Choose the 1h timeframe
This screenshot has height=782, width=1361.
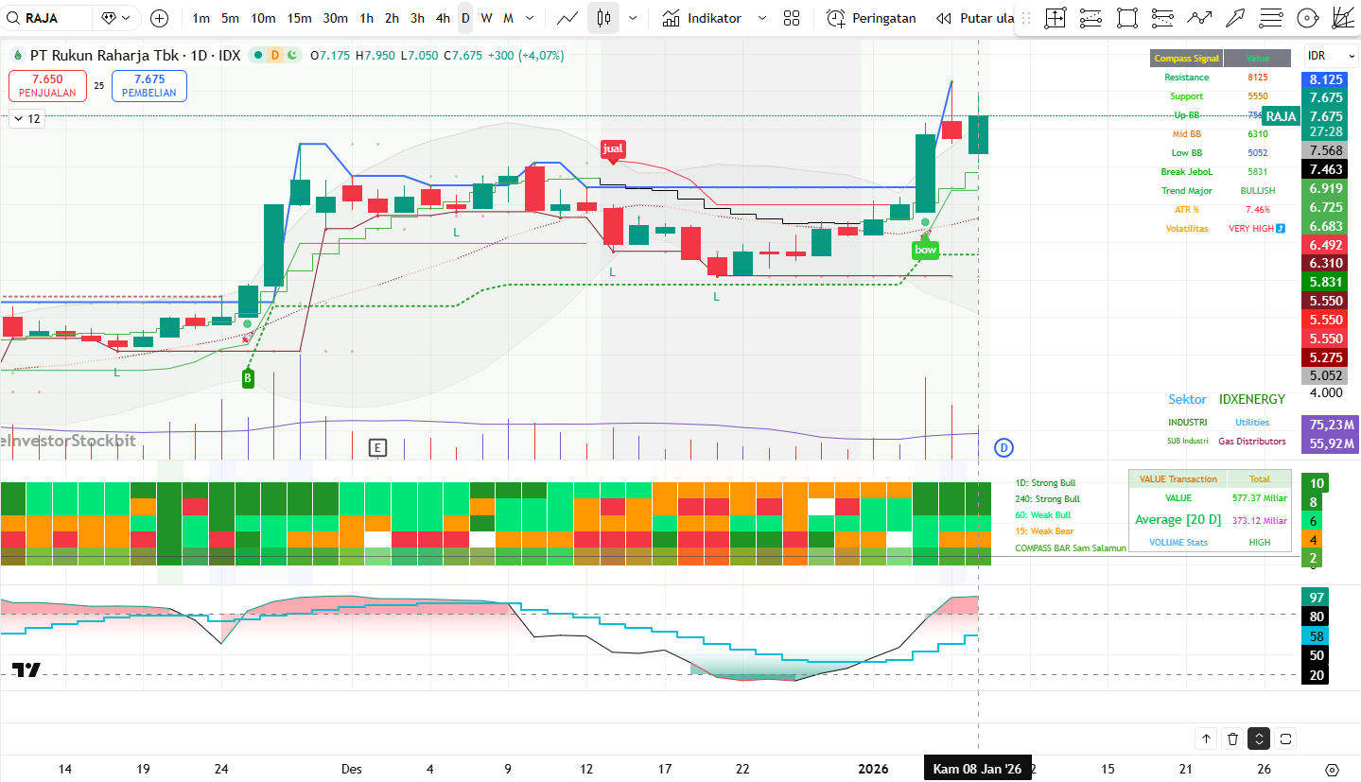click(x=367, y=18)
